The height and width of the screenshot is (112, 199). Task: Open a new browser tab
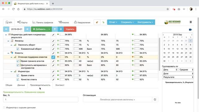point(53,3)
